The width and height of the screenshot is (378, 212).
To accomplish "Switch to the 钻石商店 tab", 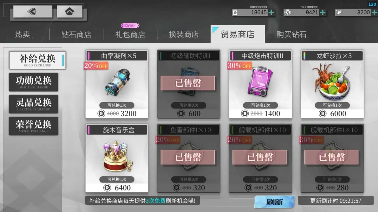I will (x=76, y=34).
